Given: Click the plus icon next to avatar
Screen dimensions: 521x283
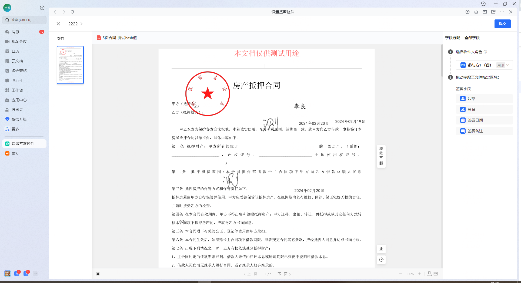Looking at the screenshot, I should pos(42,8).
